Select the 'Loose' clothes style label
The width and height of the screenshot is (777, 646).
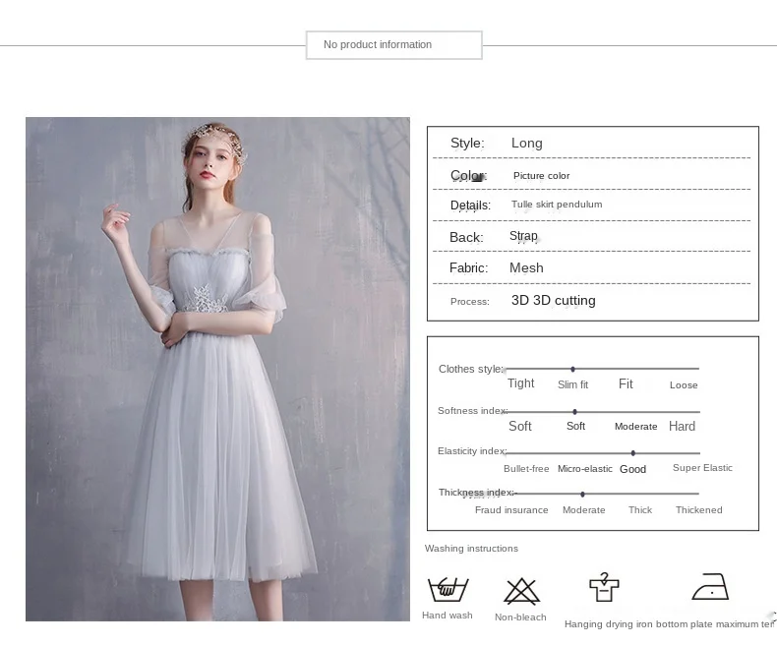click(684, 385)
